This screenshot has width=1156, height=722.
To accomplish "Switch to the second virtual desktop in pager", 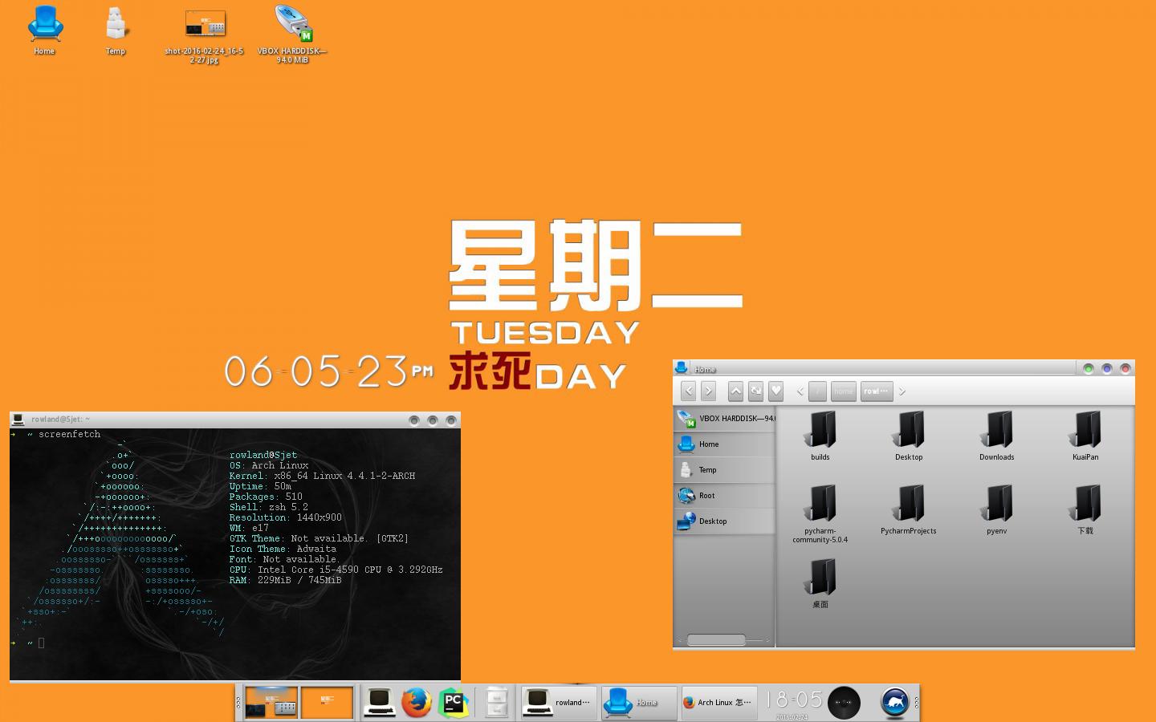I will [x=327, y=703].
